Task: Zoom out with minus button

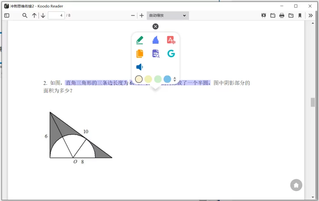Action: point(133,16)
